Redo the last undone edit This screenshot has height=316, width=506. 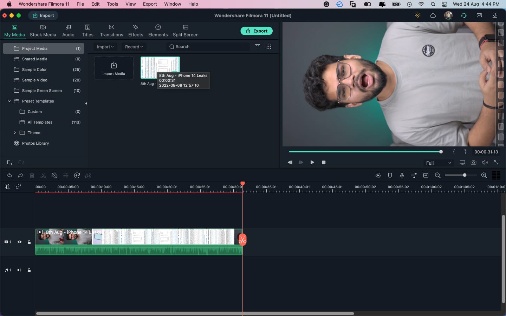point(21,176)
